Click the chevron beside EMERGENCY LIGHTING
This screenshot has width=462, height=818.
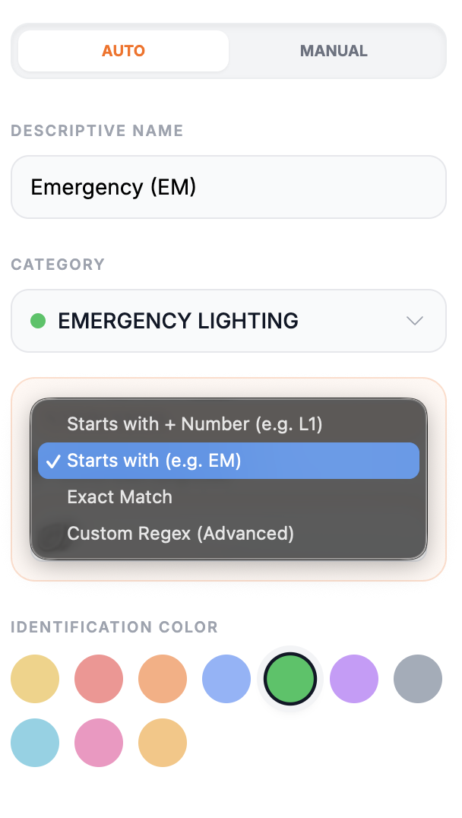(414, 321)
